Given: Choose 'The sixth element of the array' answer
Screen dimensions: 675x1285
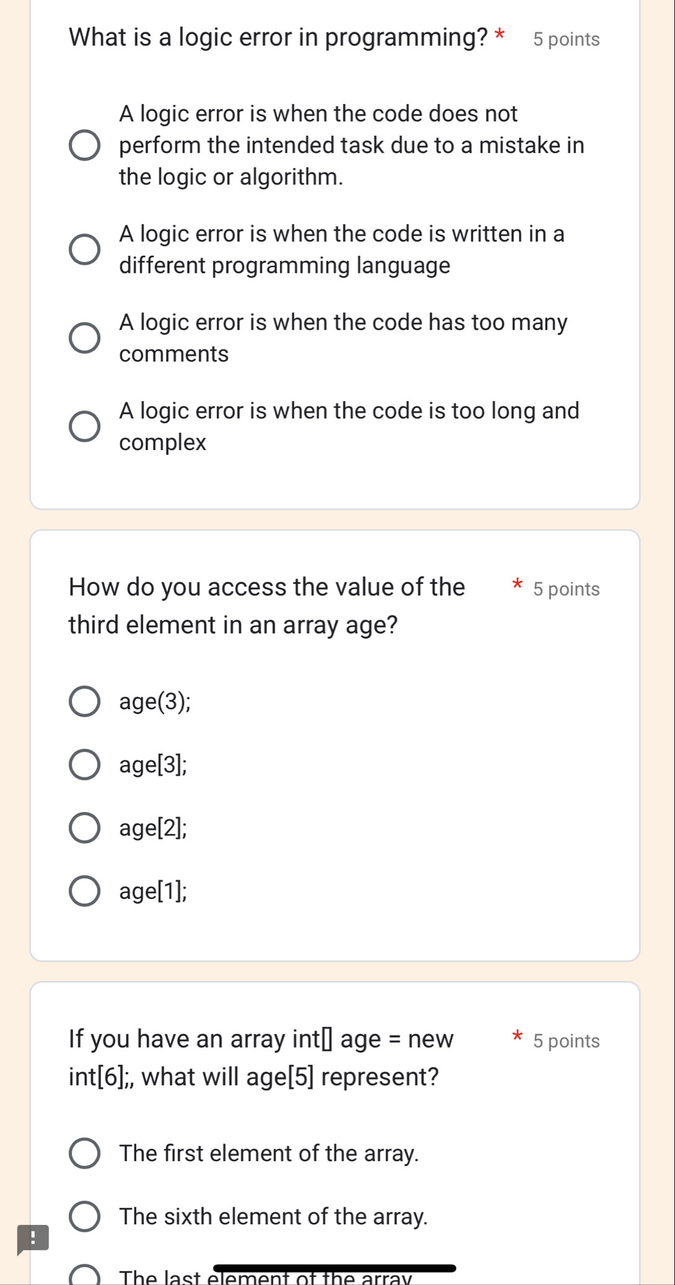Looking at the screenshot, I should pos(84,1217).
